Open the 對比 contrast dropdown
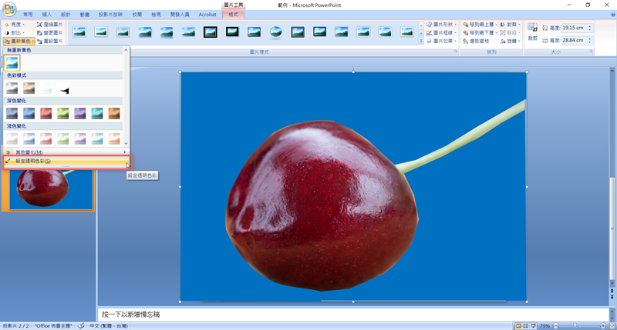 point(15,33)
